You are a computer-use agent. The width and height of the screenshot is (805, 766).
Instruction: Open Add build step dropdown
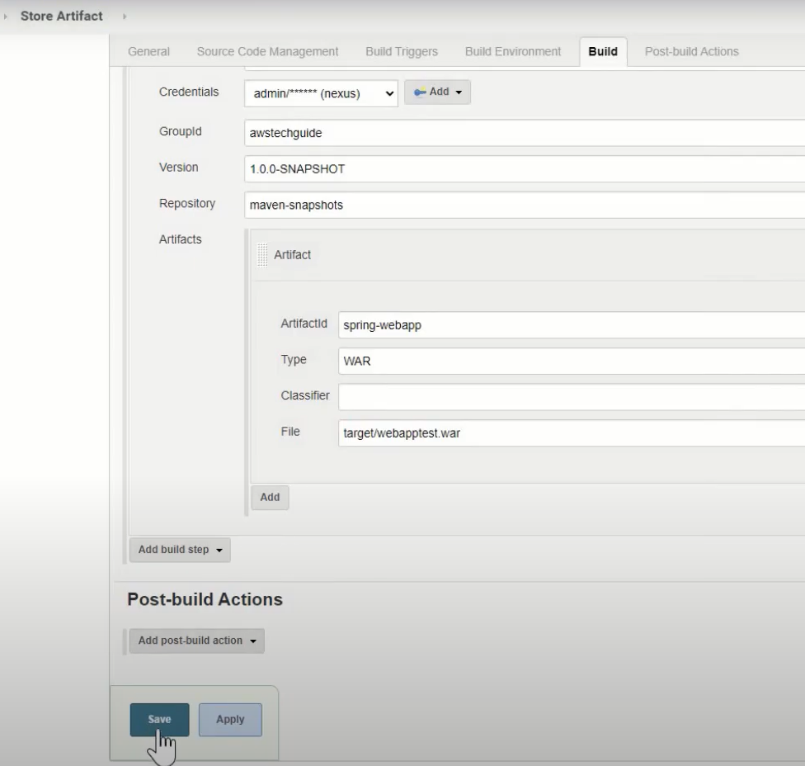180,550
